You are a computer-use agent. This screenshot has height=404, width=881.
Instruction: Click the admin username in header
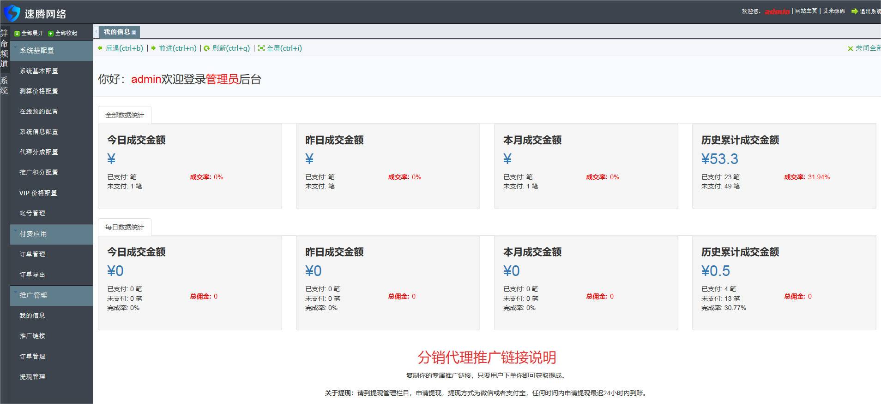[x=777, y=11]
